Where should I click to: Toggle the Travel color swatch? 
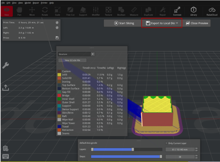[60, 127]
